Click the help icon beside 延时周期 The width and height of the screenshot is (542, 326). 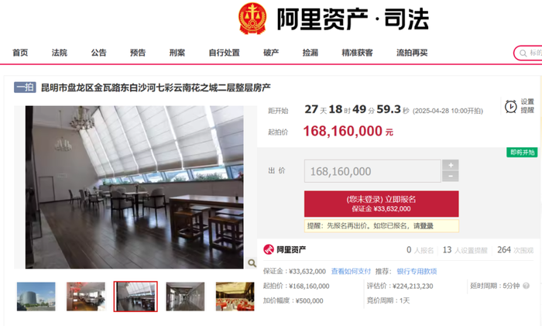tap(526, 286)
